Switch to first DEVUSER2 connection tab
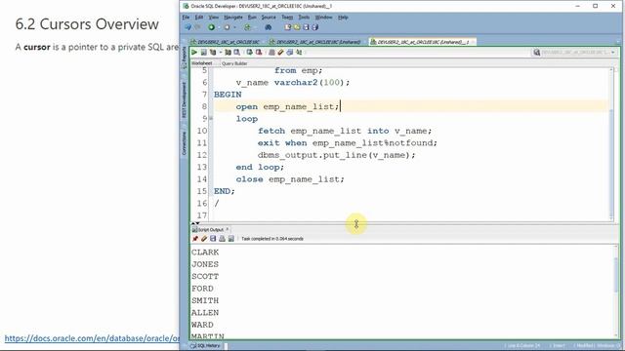Viewport: 625px width, 351px height. pos(225,42)
